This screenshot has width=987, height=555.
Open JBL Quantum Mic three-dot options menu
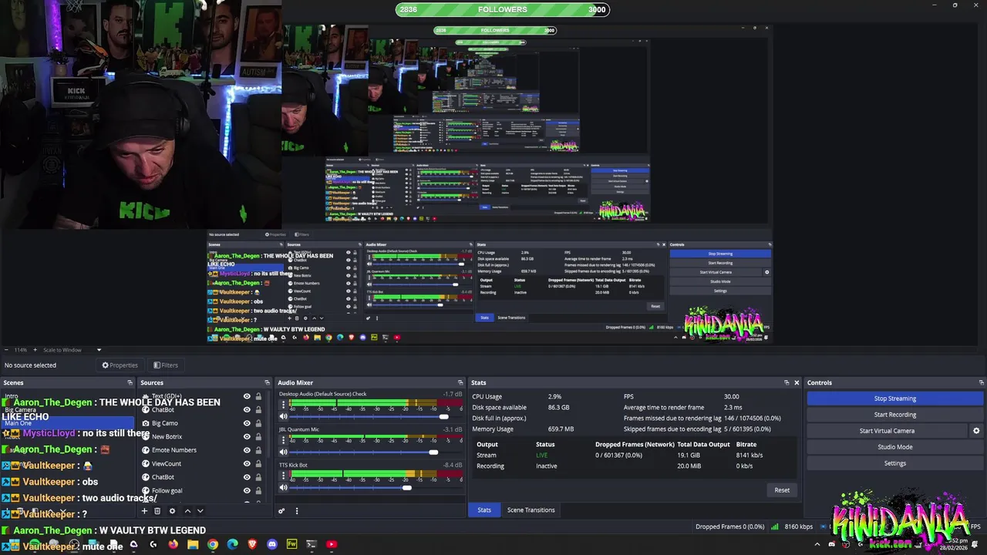tap(283, 439)
